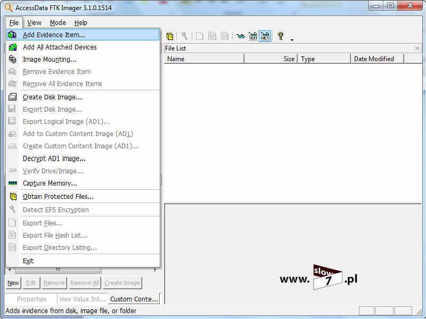The image size is (426, 319).
Task: Click the Export File Hash List toolbar icon
Action: pyautogui.click(x=212, y=36)
